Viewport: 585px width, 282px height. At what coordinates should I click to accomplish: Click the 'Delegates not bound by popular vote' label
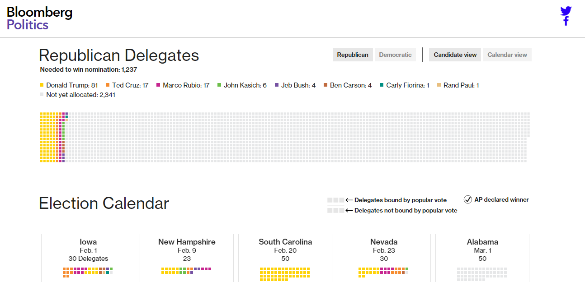406,210
